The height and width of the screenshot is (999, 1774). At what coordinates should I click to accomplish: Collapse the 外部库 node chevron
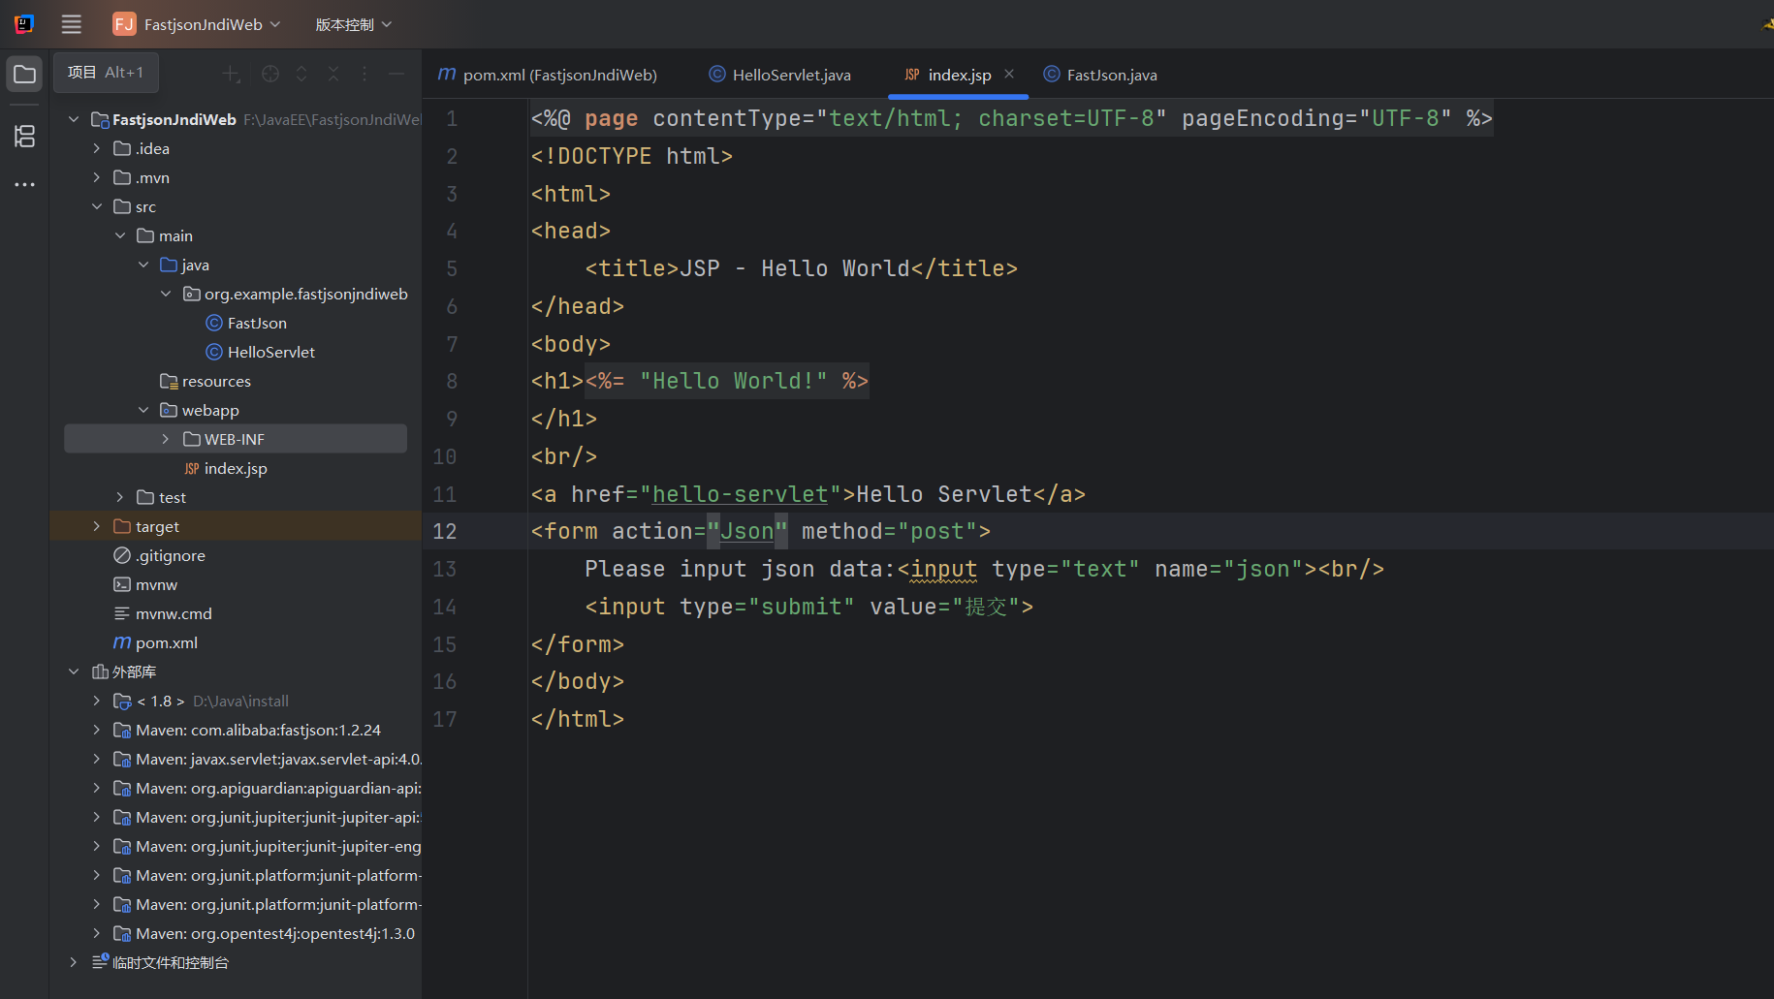74,671
